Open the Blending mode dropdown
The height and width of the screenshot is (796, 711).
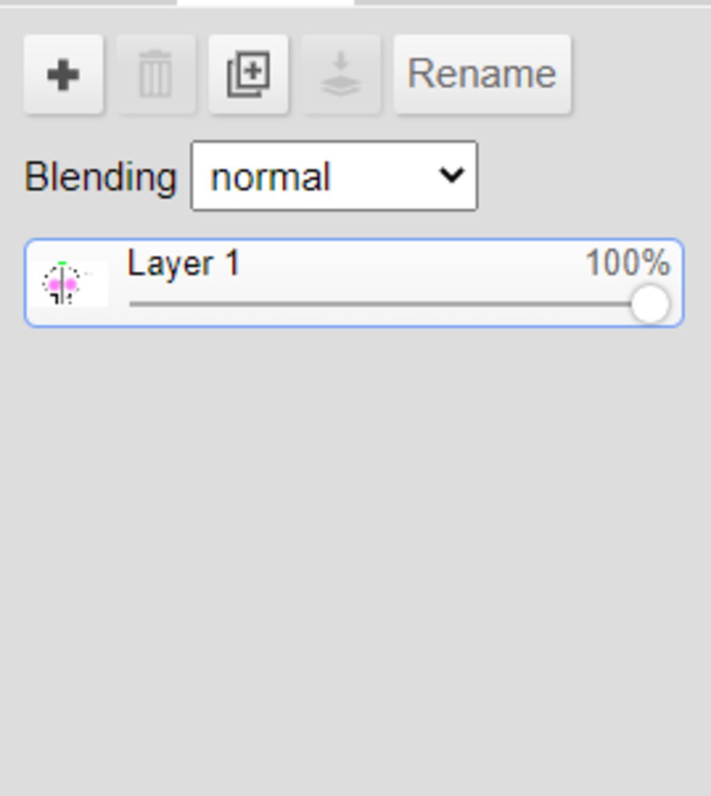[x=334, y=176]
